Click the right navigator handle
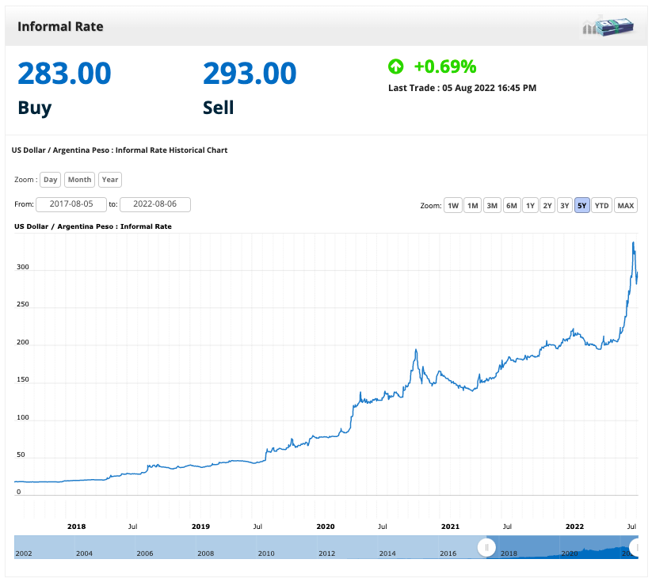The image size is (652, 582). [636, 547]
